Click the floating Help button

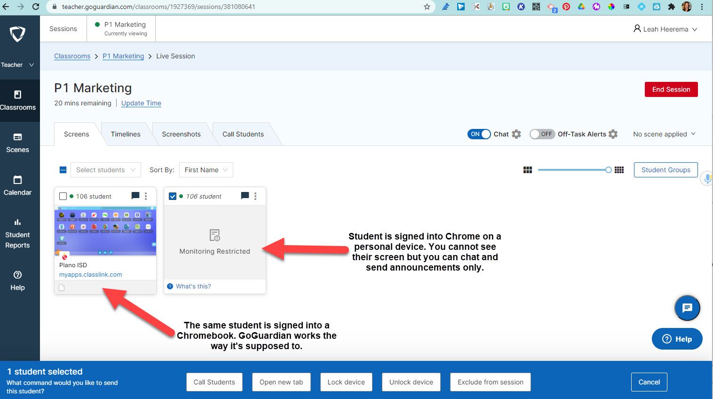coord(677,339)
